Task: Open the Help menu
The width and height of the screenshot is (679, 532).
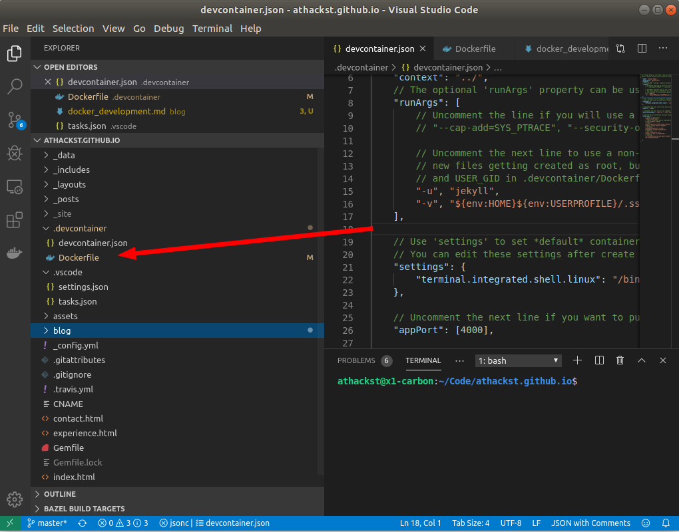Action: pos(251,29)
